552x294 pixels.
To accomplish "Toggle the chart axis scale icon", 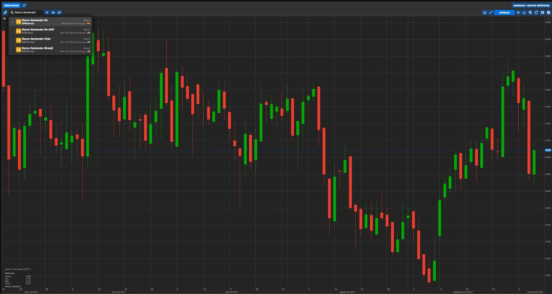I will point(524,13).
